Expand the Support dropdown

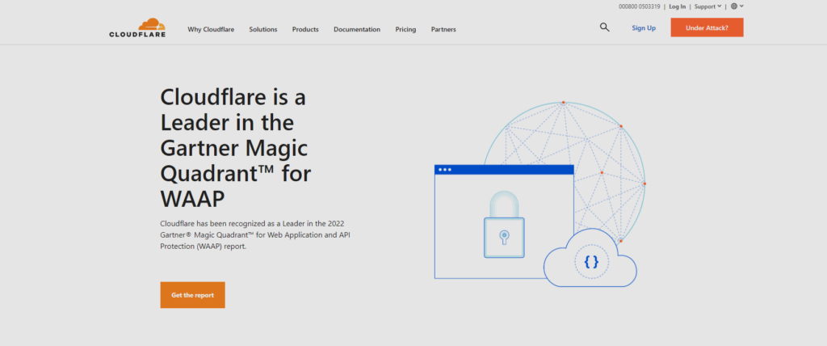tap(707, 6)
